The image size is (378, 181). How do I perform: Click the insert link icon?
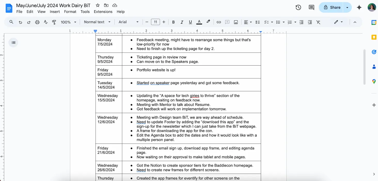pyautogui.click(x=219, y=22)
